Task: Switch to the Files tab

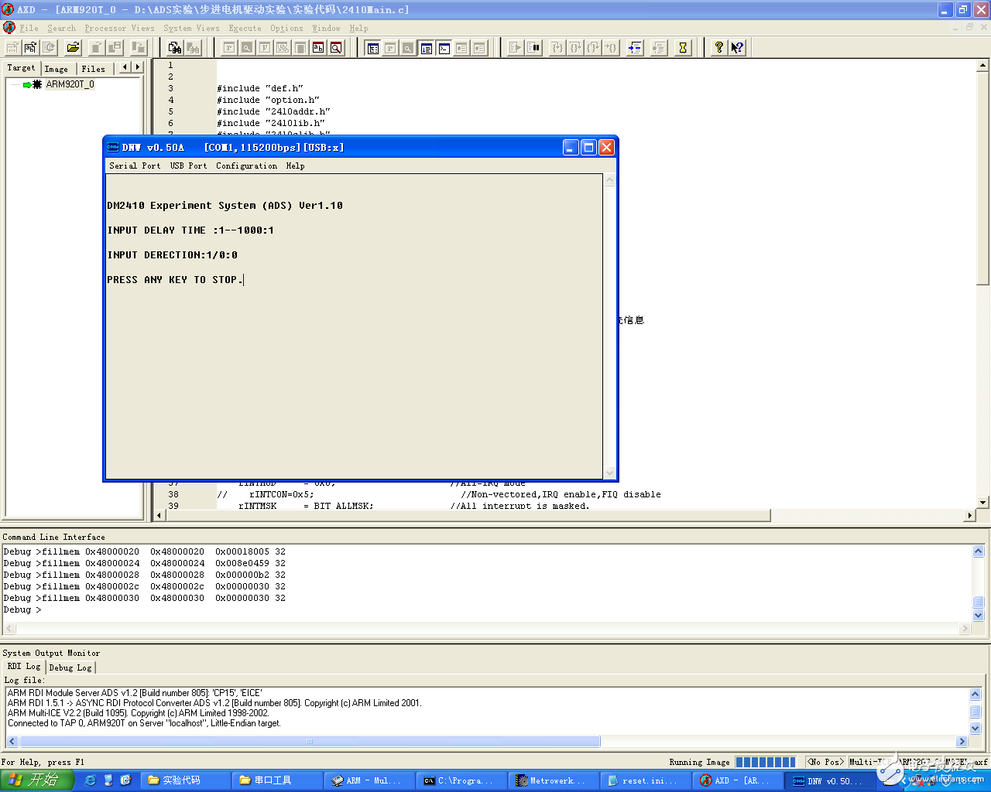Action: pyautogui.click(x=93, y=69)
